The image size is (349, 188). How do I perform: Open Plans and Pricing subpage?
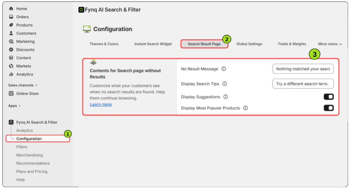click(32, 172)
